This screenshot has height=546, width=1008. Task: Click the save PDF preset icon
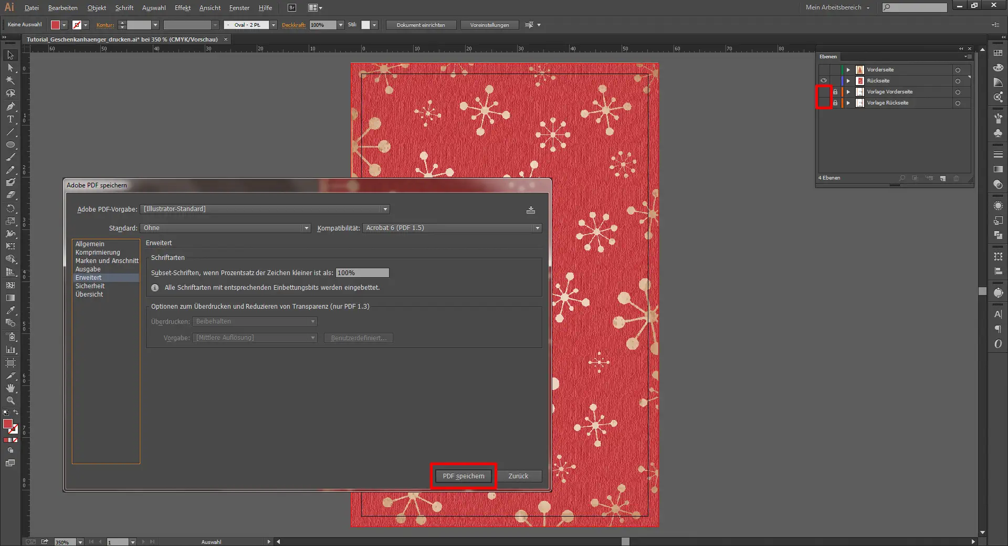(x=531, y=210)
